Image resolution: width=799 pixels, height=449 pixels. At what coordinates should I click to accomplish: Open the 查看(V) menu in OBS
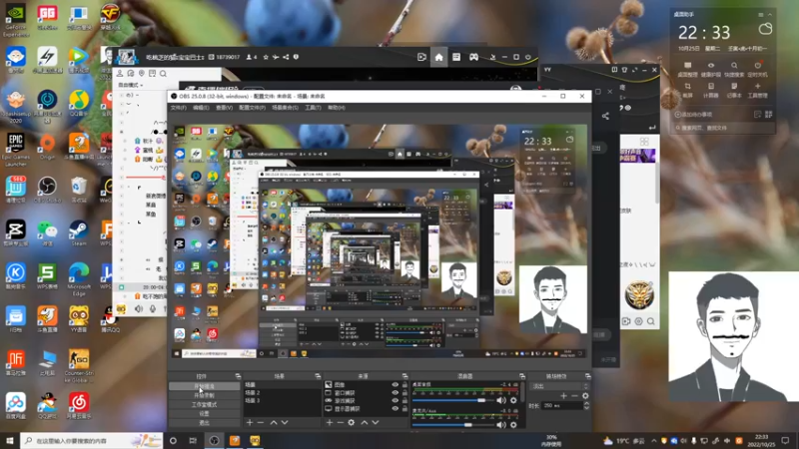224,108
